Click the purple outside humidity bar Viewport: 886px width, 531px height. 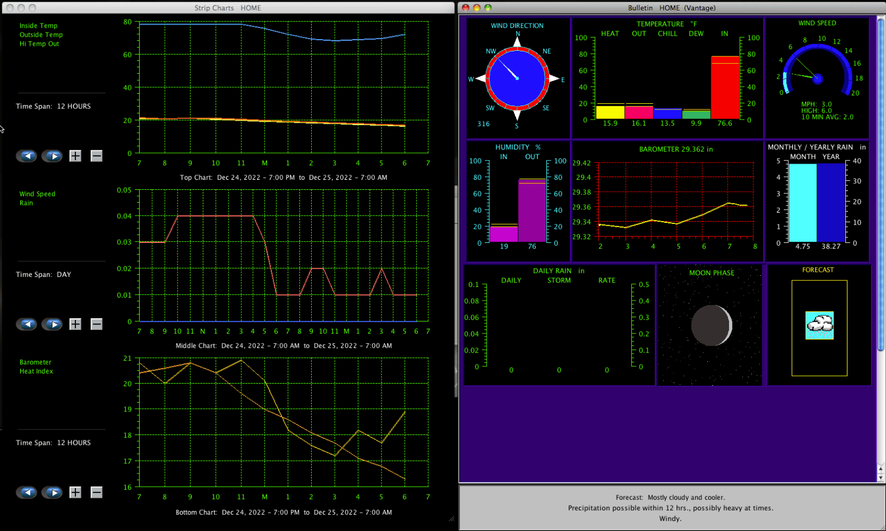point(532,211)
